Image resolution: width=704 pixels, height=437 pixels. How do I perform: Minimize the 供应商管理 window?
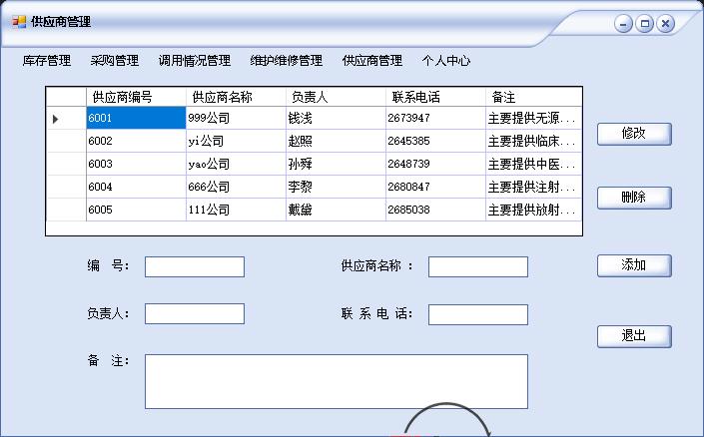pos(623,23)
